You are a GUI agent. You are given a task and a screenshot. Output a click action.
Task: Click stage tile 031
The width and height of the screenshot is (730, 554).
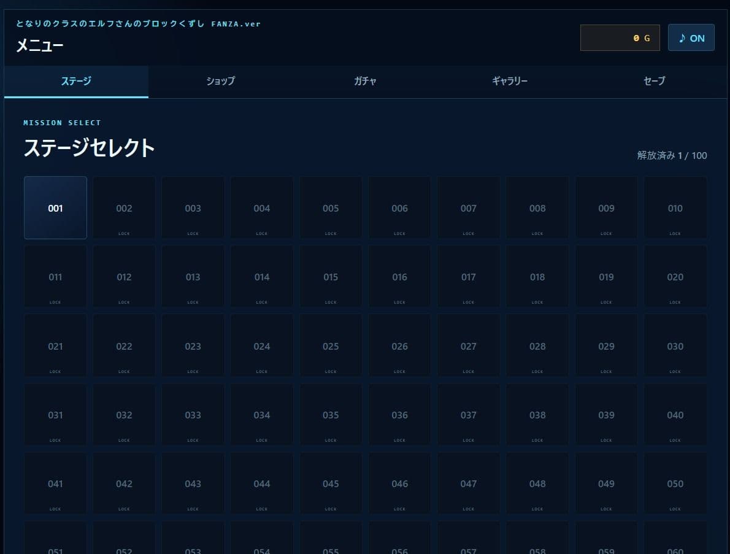click(55, 414)
